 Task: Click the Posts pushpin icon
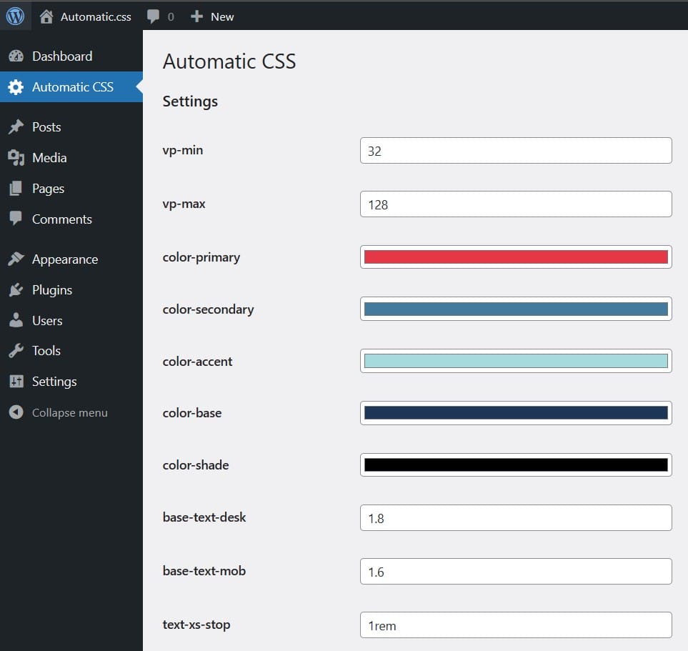(x=16, y=127)
